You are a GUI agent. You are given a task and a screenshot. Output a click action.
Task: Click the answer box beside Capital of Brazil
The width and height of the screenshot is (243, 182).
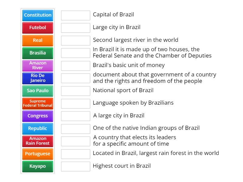[x=75, y=15]
